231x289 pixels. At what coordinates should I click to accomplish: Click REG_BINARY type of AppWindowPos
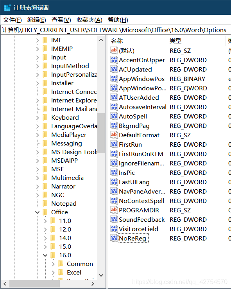click(187, 79)
